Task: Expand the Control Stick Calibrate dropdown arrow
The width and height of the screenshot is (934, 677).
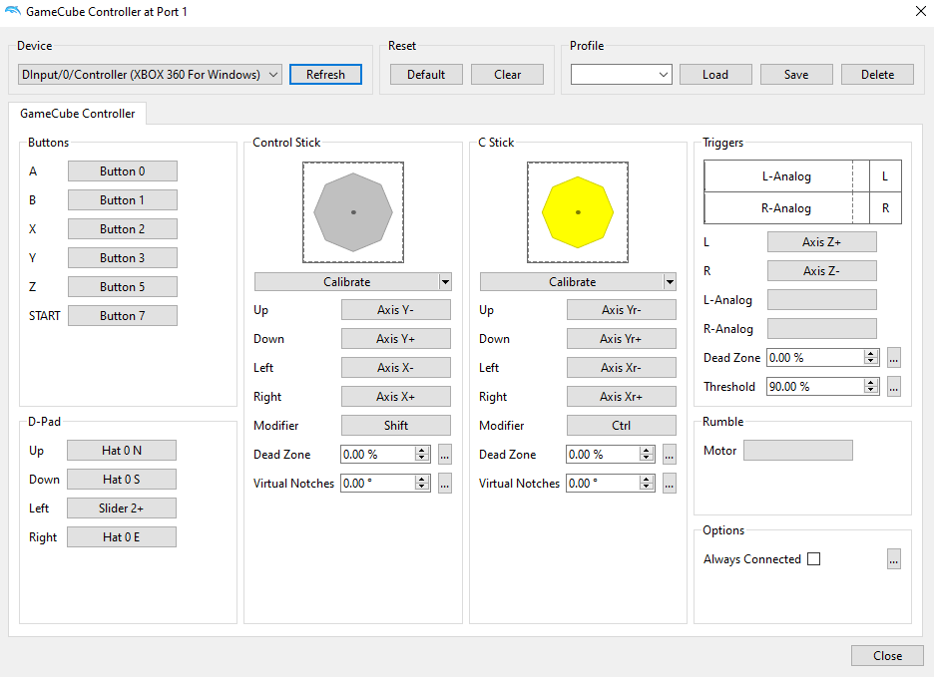Action: [x=445, y=282]
